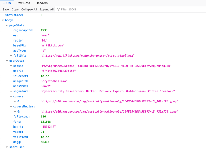The image size is (206, 151).
Task: Click the filter funnel icon
Action: pyautogui.click(x=59, y=9)
